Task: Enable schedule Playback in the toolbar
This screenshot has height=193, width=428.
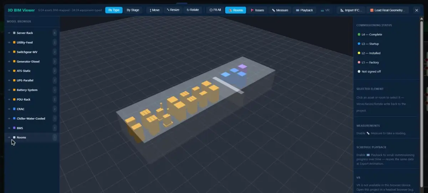Action: click(304, 10)
